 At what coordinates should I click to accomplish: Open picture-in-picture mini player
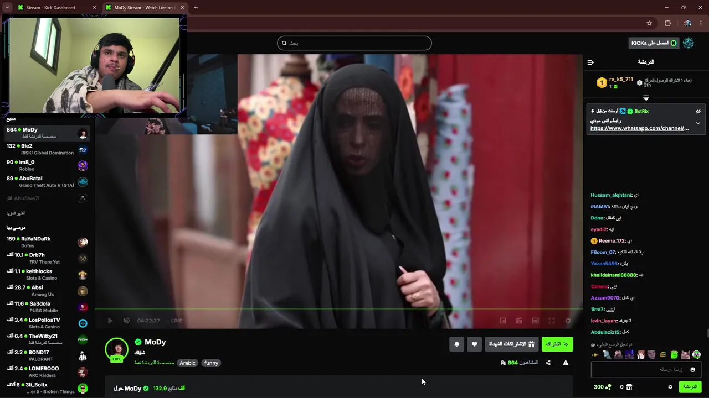(503, 321)
